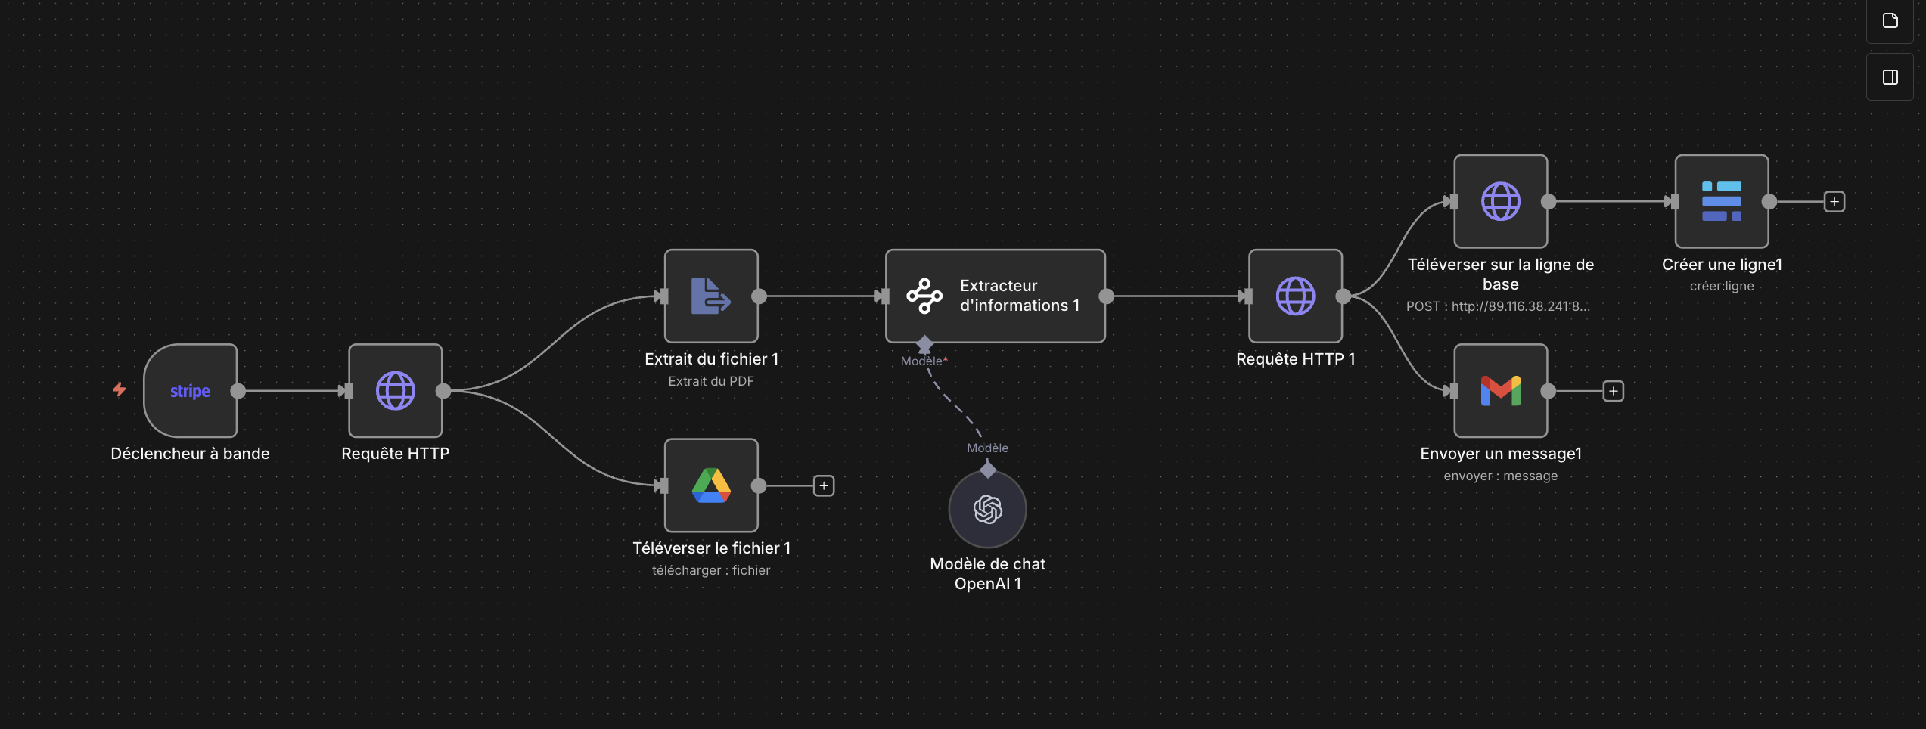Click the Modèle* connector under Extracteur node
This screenshot has height=729, width=1926.
point(924,345)
